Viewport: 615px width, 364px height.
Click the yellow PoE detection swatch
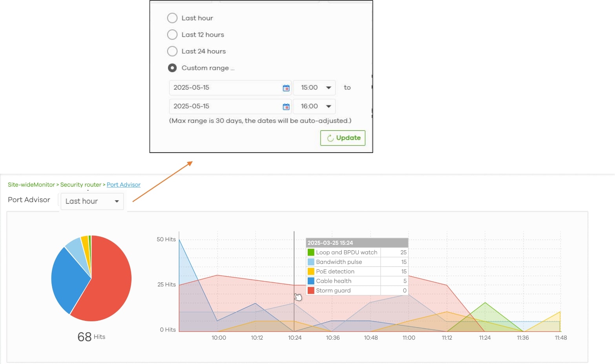311,271
